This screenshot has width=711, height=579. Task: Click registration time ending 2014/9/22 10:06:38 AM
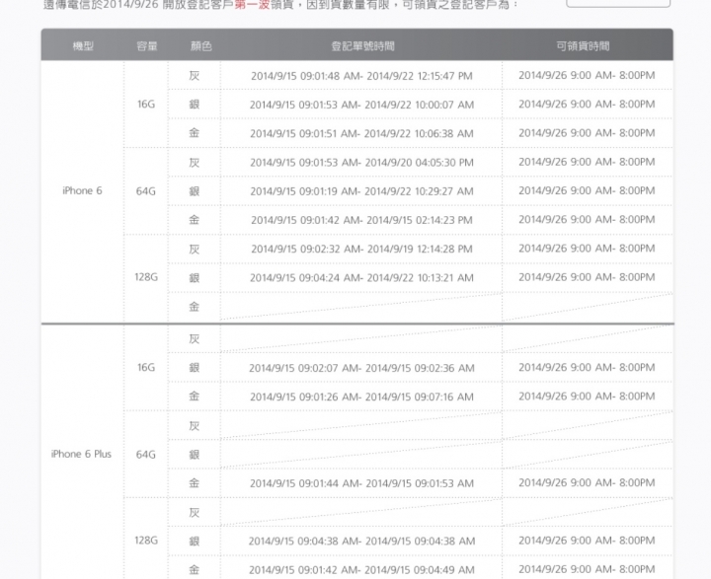click(361, 133)
